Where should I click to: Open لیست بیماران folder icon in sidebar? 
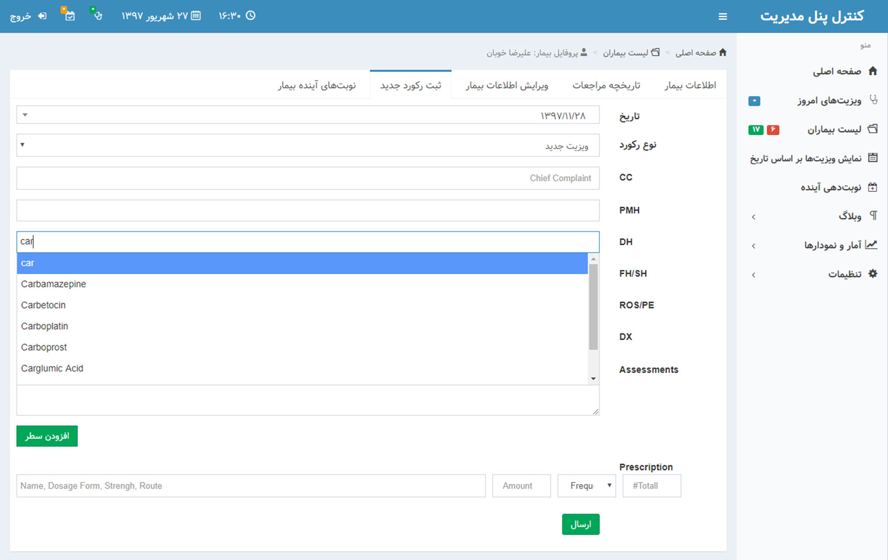873,129
